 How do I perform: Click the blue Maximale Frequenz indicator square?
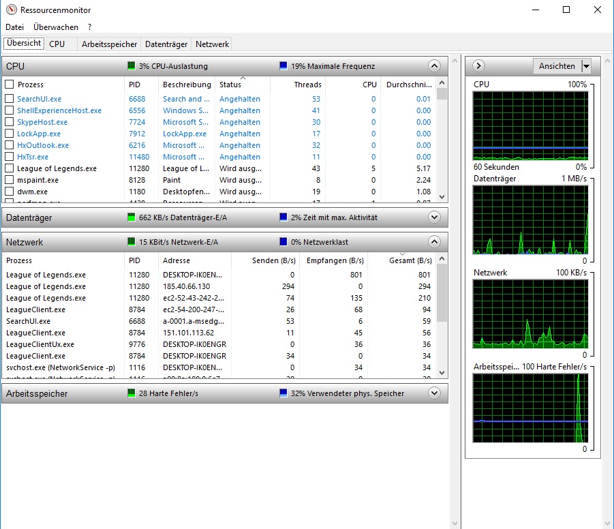tap(283, 66)
